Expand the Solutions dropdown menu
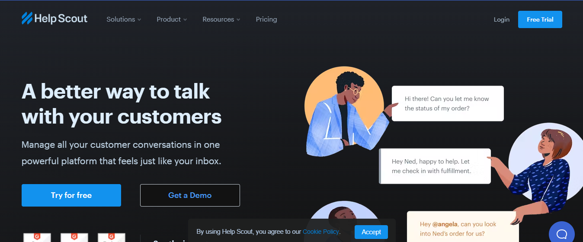583x242 pixels. pyautogui.click(x=124, y=19)
